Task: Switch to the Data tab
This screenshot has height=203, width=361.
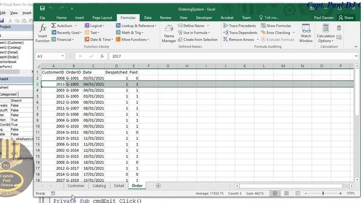Action: point(148,17)
